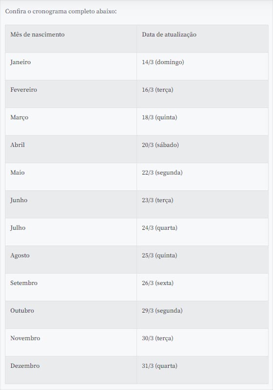
Task: Click the Maio row label
Action: (18, 173)
